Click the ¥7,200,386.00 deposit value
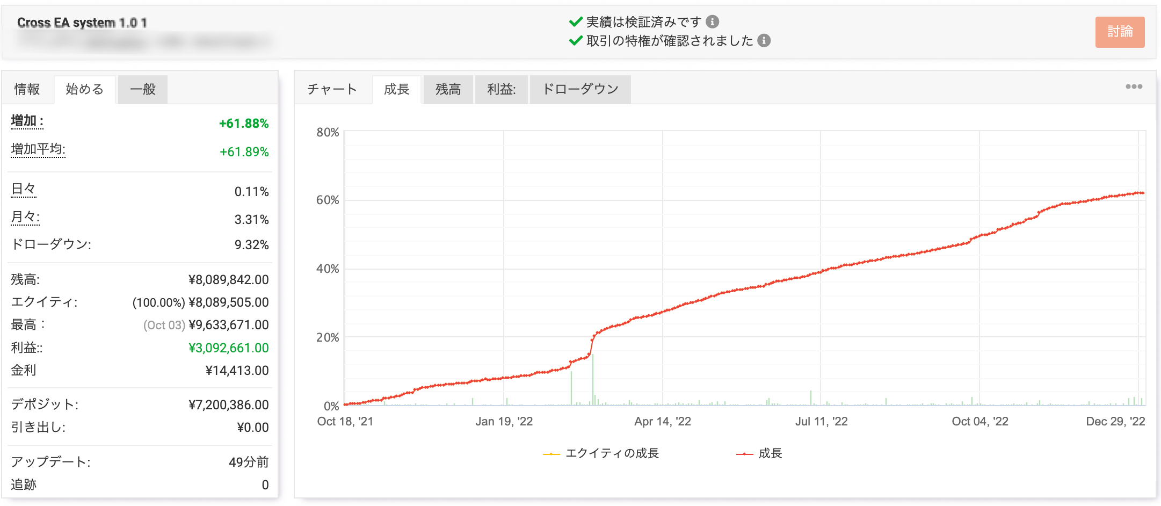 (x=229, y=405)
